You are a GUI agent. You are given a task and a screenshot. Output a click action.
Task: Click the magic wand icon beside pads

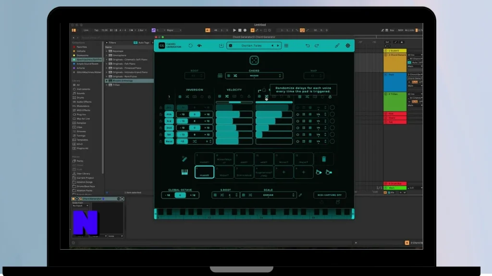[184, 159]
